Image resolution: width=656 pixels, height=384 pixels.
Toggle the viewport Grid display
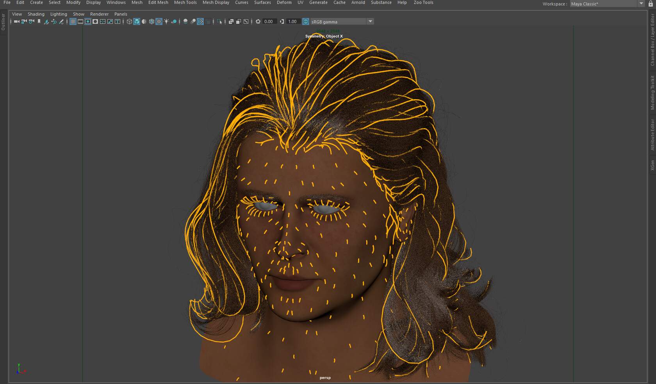point(73,21)
